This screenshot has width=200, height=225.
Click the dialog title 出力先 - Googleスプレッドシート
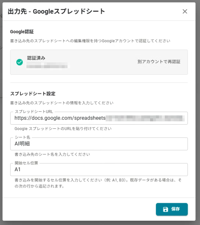tap(56, 11)
